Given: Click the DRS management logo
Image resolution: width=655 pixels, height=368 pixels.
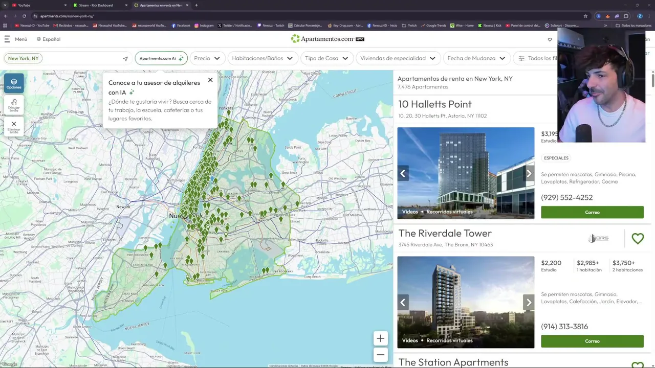Looking at the screenshot, I should [x=598, y=238].
